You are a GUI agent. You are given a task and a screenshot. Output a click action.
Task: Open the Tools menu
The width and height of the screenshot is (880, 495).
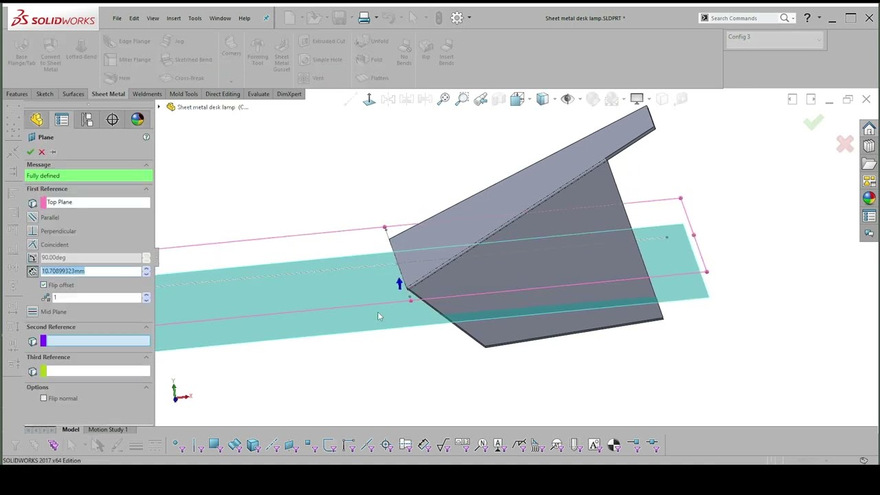pyautogui.click(x=195, y=19)
